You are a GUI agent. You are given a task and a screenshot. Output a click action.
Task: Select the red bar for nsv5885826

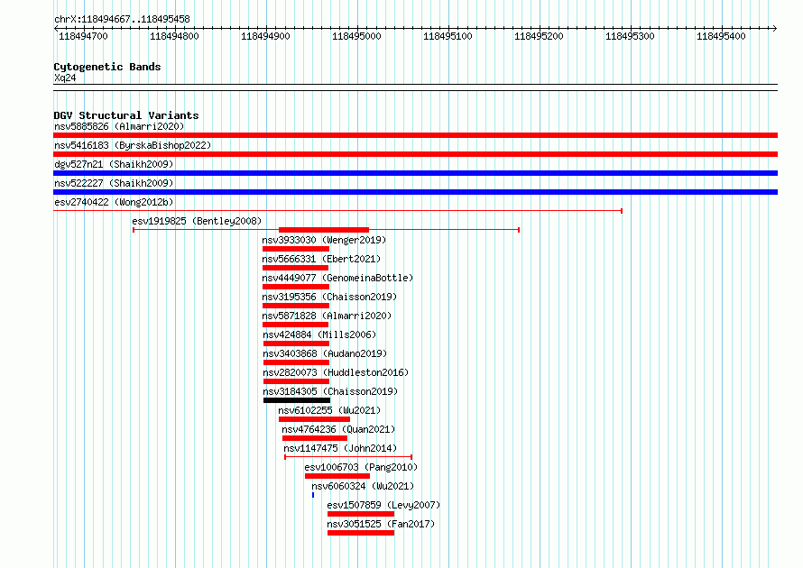click(x=415, y=135)
